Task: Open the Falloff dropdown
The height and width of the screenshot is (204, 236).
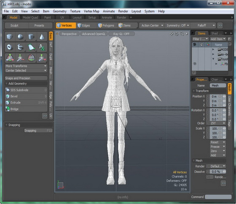Action: [203, 25]
